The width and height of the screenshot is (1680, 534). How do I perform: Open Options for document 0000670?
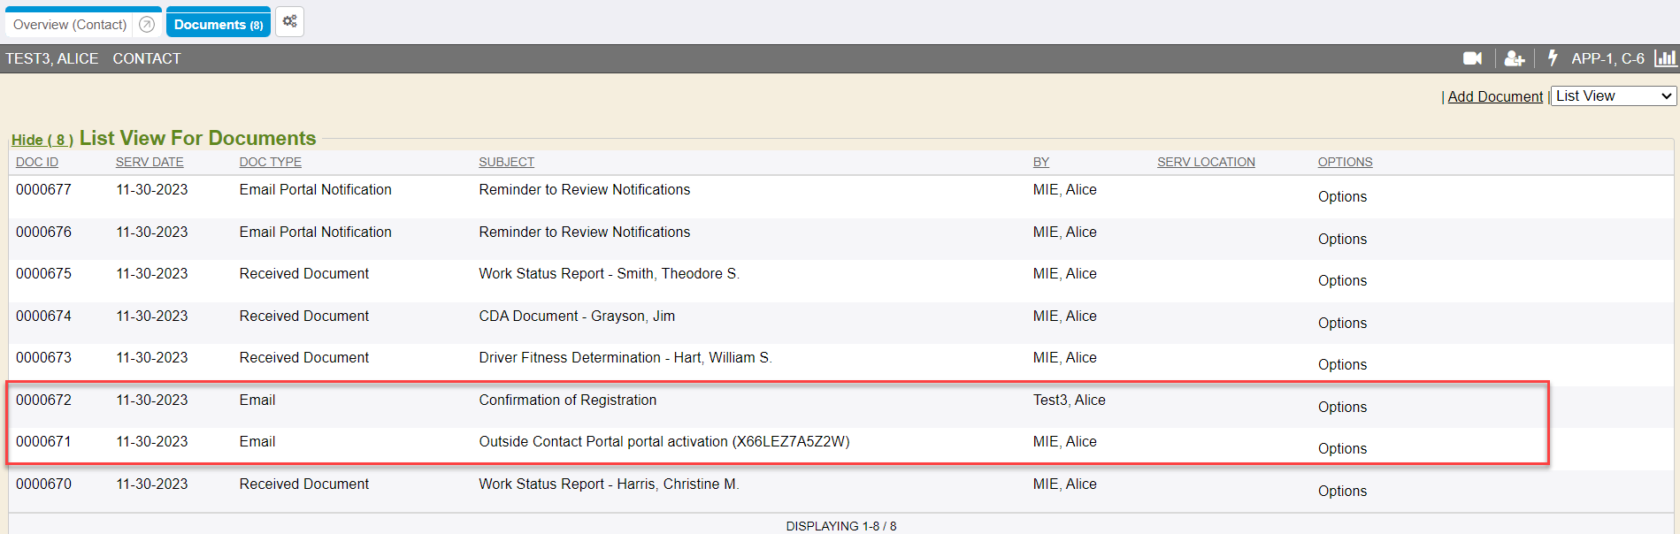[x=1342, y=491]
